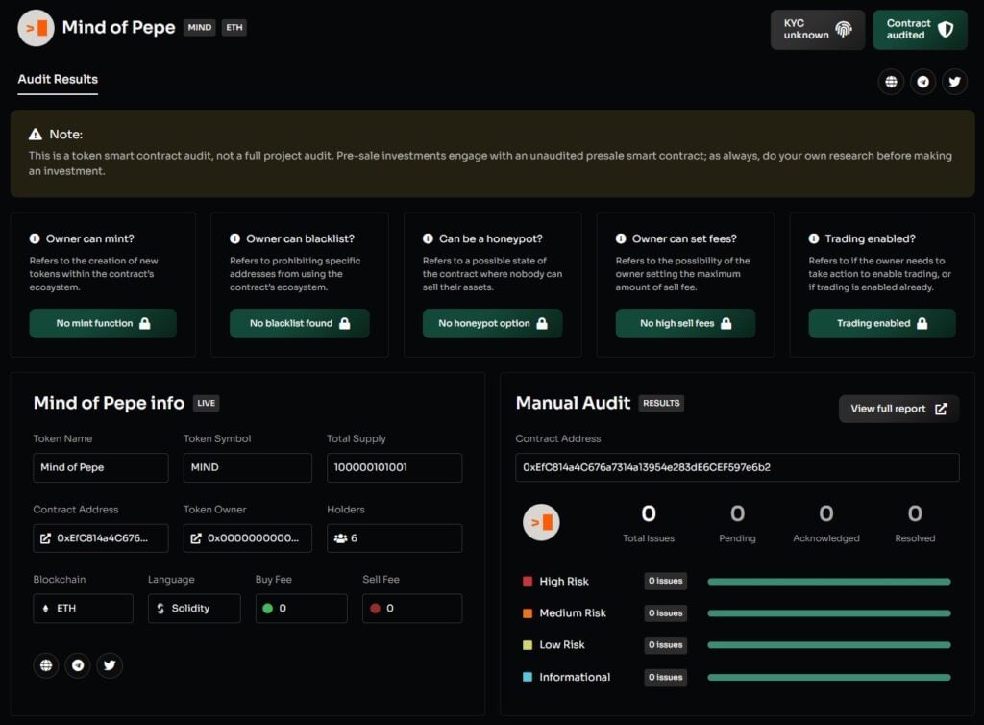The height and width of the screenshot is (725, 984).
Task: Click the Mind of Pepe info heading
Action: [109, 403]
